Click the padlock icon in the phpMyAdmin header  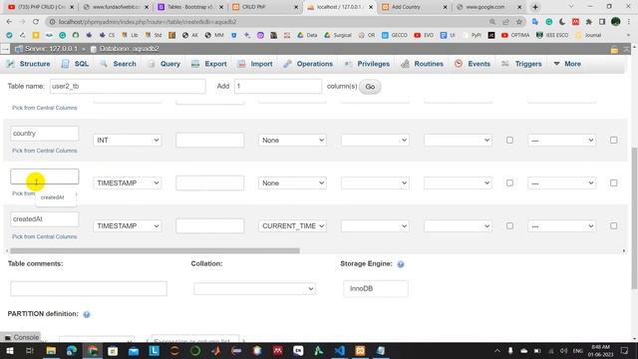pyautogui.click(x=614, y=50)
